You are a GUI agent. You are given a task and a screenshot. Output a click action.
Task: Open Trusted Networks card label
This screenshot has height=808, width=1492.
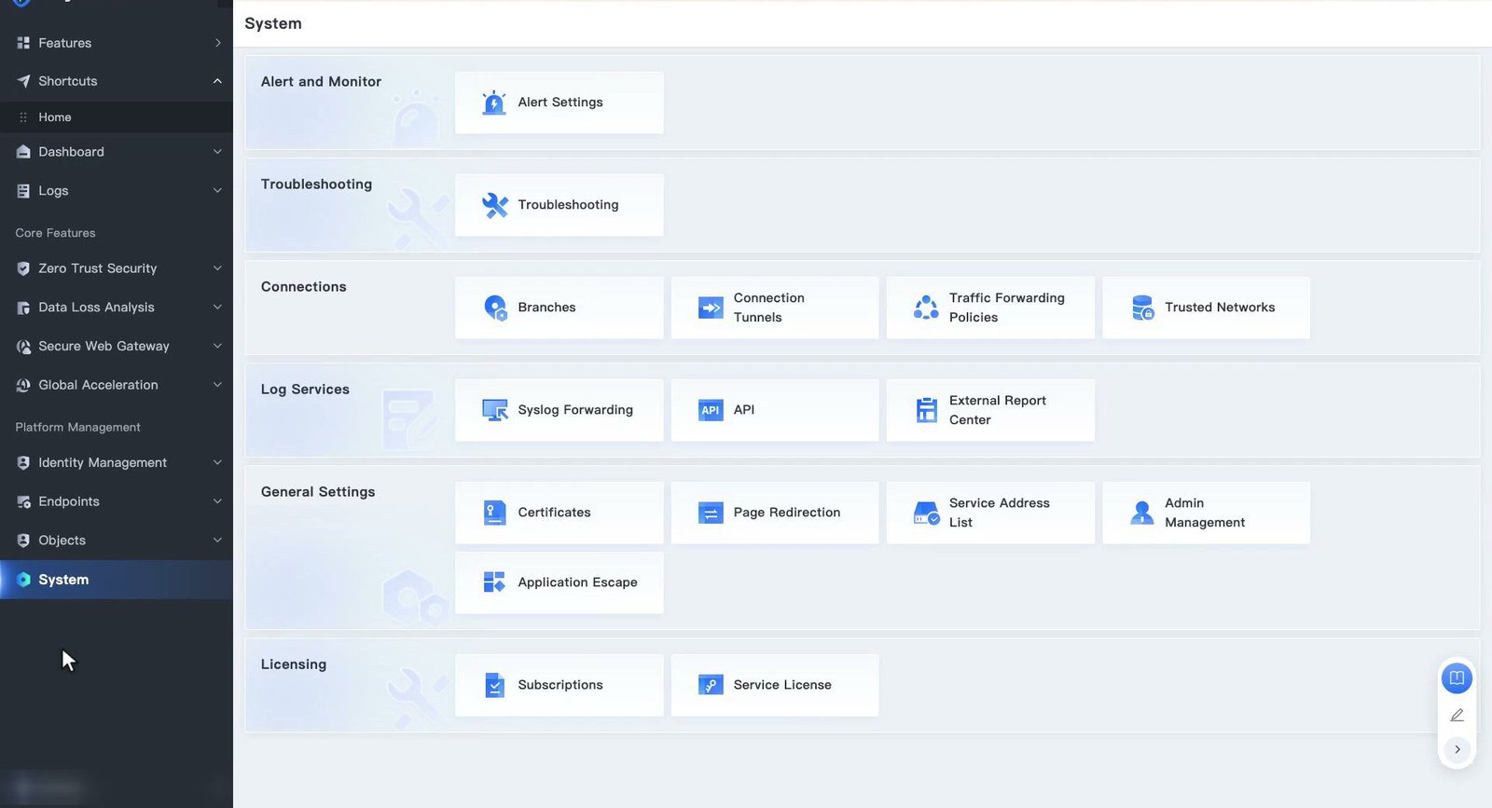1220,308
